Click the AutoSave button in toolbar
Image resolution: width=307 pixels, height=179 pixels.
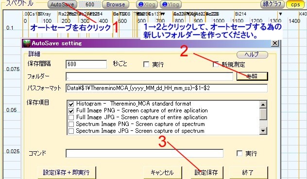tap(62, 4)
